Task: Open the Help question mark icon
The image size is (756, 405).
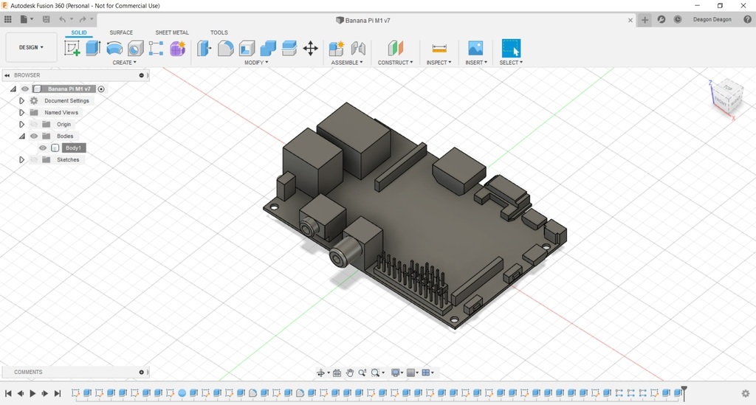Action: pyautogui.click(x=747, y=19)
